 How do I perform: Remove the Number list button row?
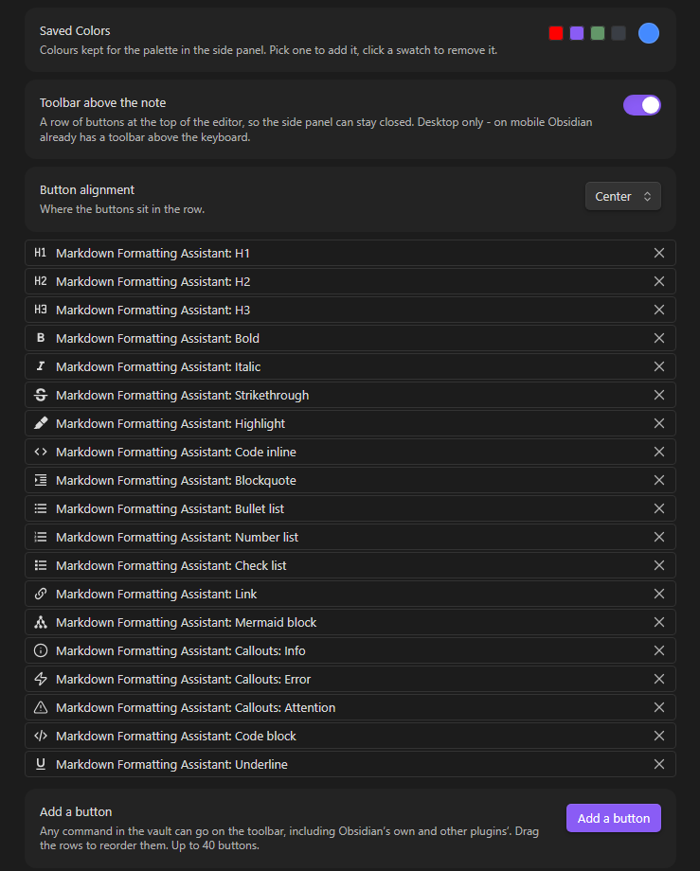pos(659,537)
